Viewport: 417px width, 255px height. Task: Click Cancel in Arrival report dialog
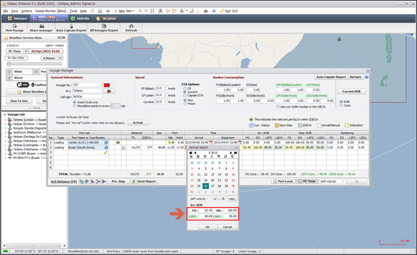pos(227,227)
